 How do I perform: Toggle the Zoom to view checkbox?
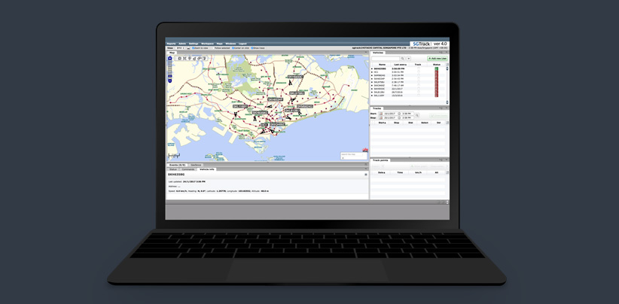(193, 48)
